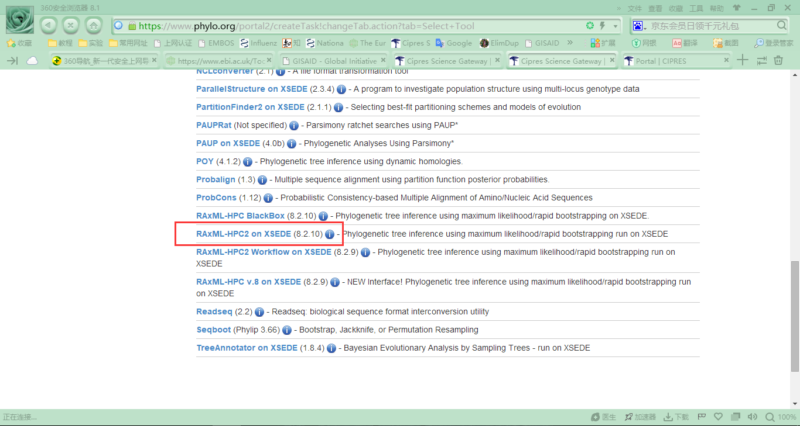Click info icon next to POY

click(x=248, y=162)
